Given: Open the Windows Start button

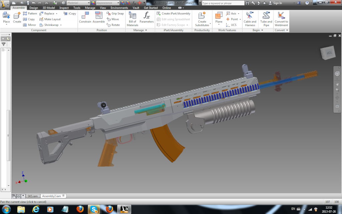Looking at the screenshot, I should click(x=6, y=209).
